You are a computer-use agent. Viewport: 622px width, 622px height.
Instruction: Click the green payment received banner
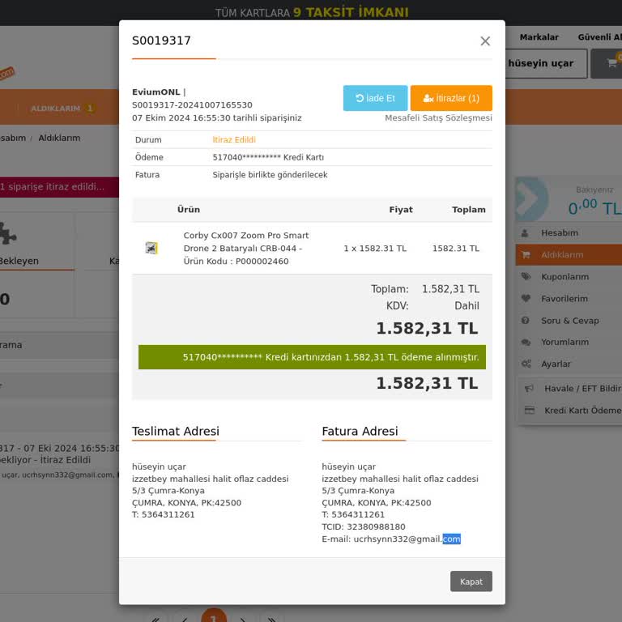point(312,357)
